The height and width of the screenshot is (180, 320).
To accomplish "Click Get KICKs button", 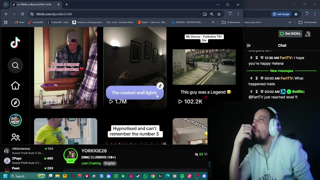I will (x=290, y=33).
